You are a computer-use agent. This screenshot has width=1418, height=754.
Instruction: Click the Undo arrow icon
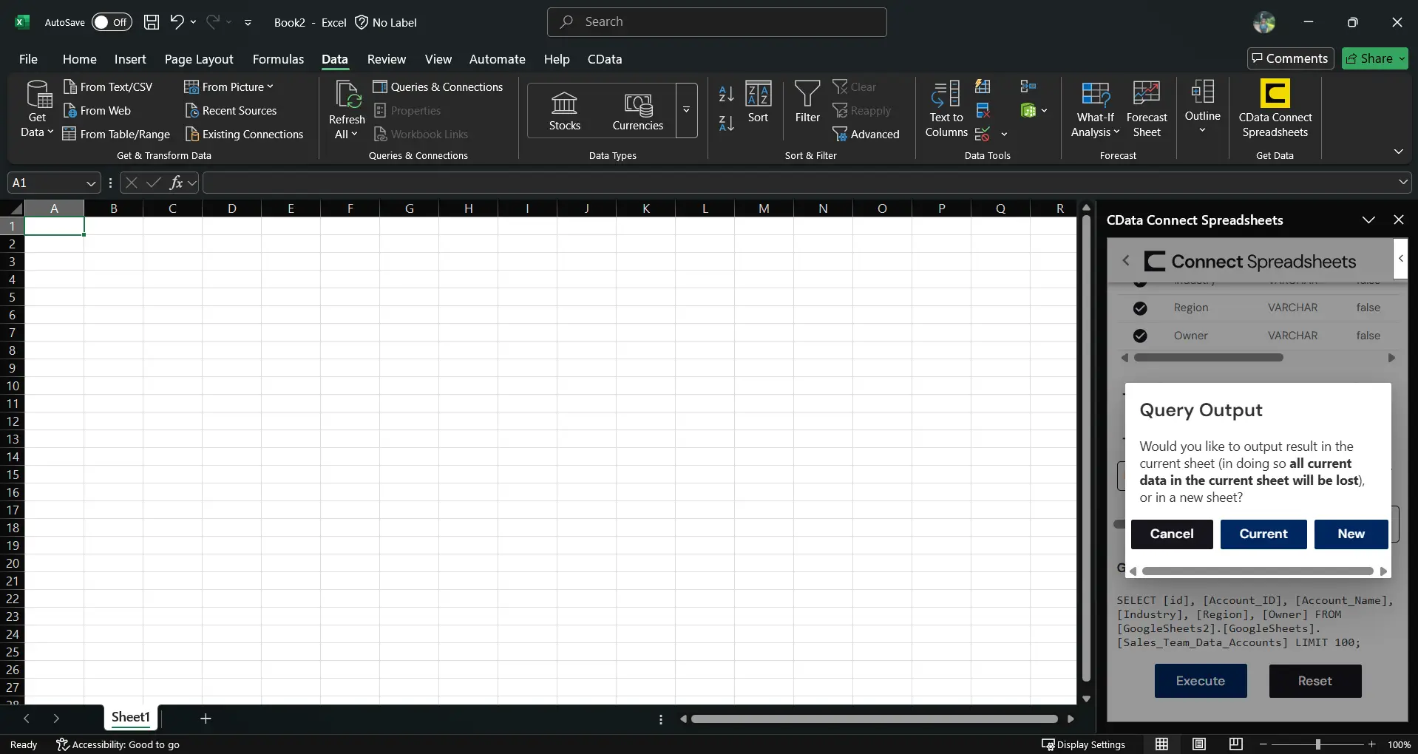[x=177, y=22]
